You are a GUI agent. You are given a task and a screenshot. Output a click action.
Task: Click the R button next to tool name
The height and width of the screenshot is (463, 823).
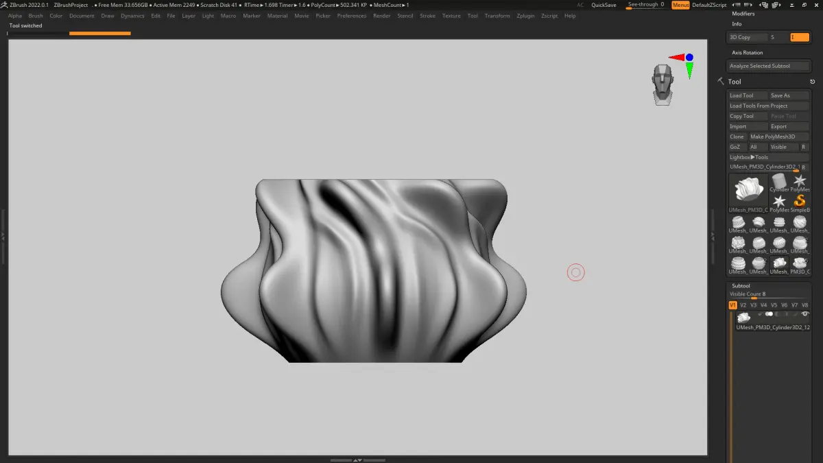(804, 167)
